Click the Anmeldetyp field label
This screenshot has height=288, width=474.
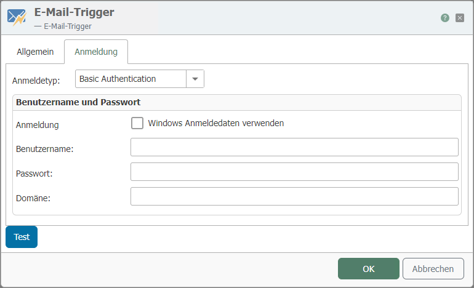tap(41, 80)
